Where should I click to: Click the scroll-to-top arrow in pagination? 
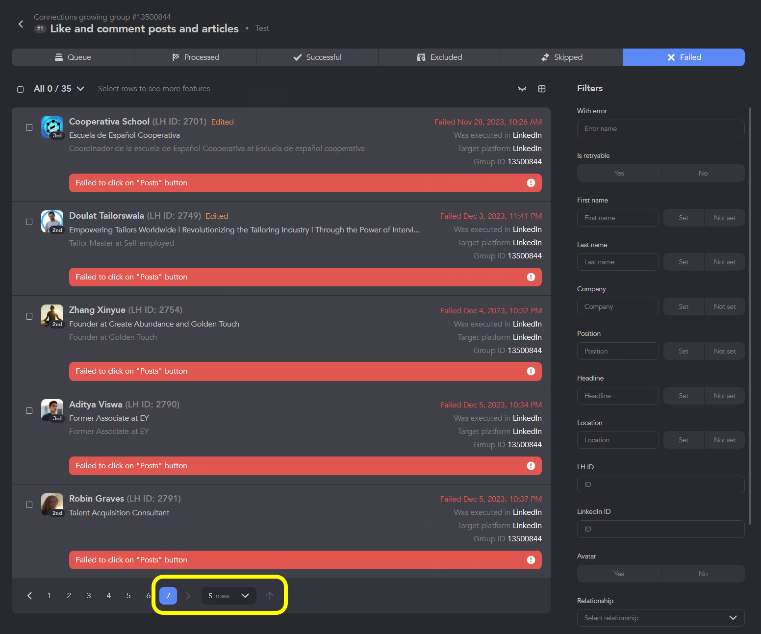[269, 596]
